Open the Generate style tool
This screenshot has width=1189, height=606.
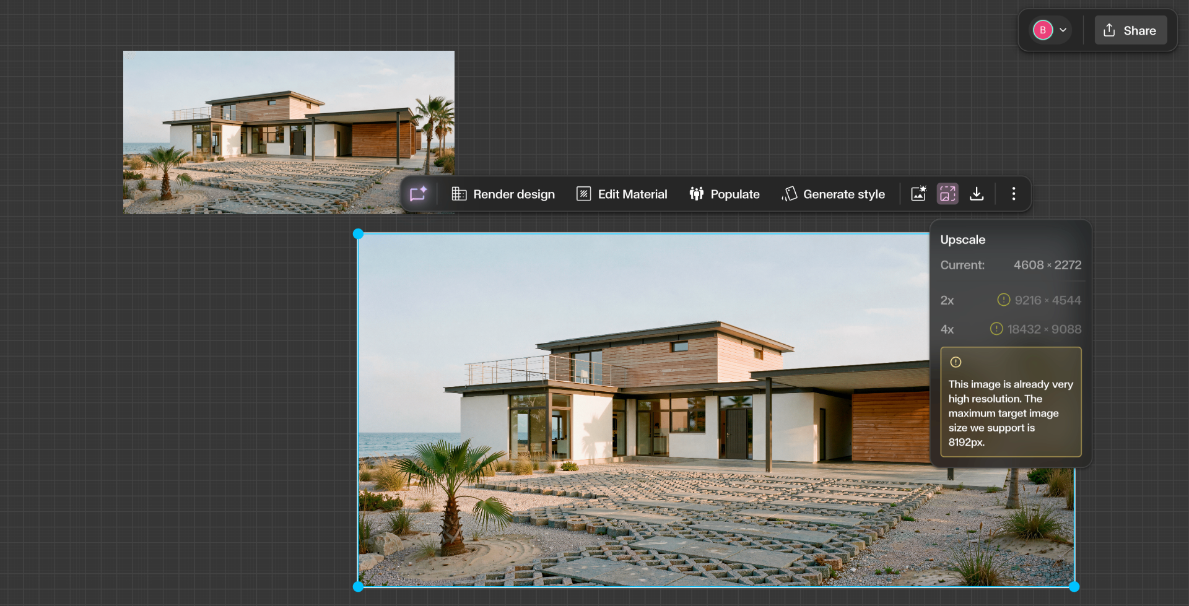(x=834, y=194)
